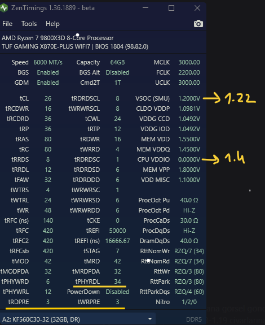Click the TUF GAMING X870E-PLUS WIFI7 BIOS line
The width and height of the screenshot is (265, 325).
[x=75, y=46]
